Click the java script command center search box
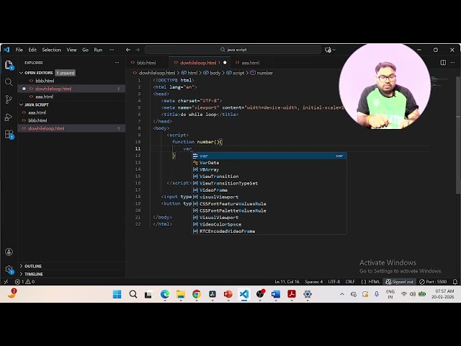 coord(233,50)
